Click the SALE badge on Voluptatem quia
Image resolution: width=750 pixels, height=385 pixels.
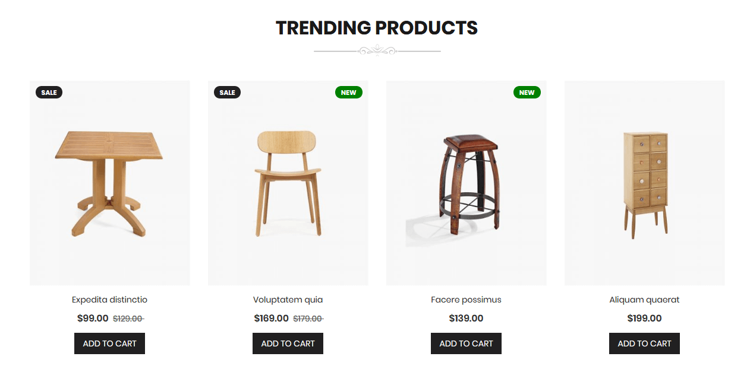(227, 92)
